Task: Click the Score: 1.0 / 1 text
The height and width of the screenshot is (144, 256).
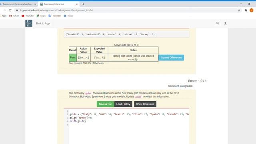Action: click(197, 81)
